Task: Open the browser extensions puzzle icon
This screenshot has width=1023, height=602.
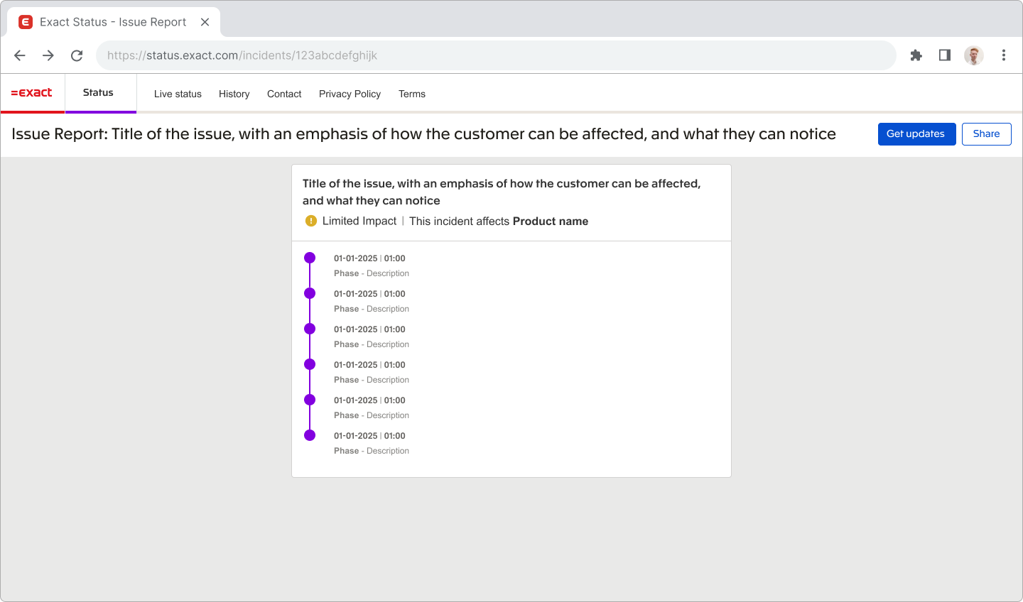Action: point(916,55)
